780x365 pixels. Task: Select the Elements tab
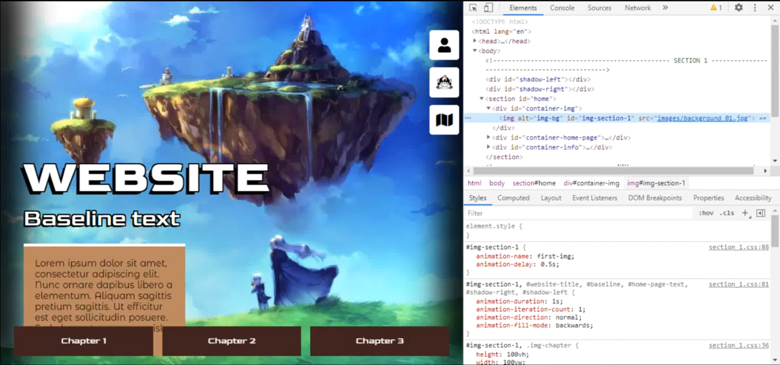click(x=523, y=8)
